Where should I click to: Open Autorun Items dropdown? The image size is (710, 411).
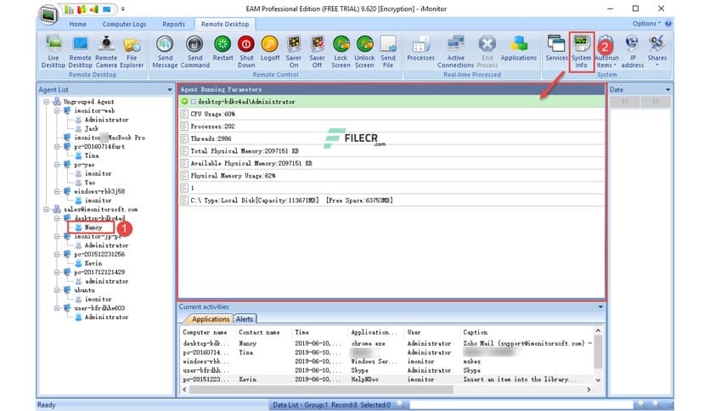tap(606, 52)
